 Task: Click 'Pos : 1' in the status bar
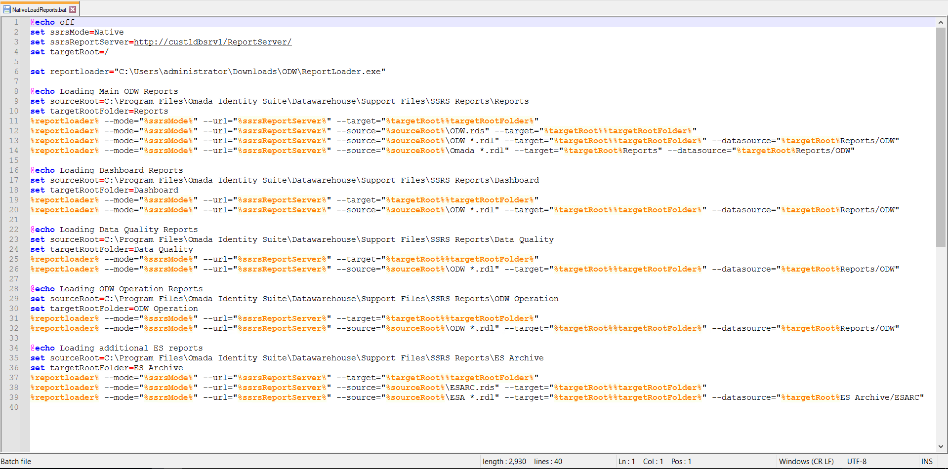681,462
